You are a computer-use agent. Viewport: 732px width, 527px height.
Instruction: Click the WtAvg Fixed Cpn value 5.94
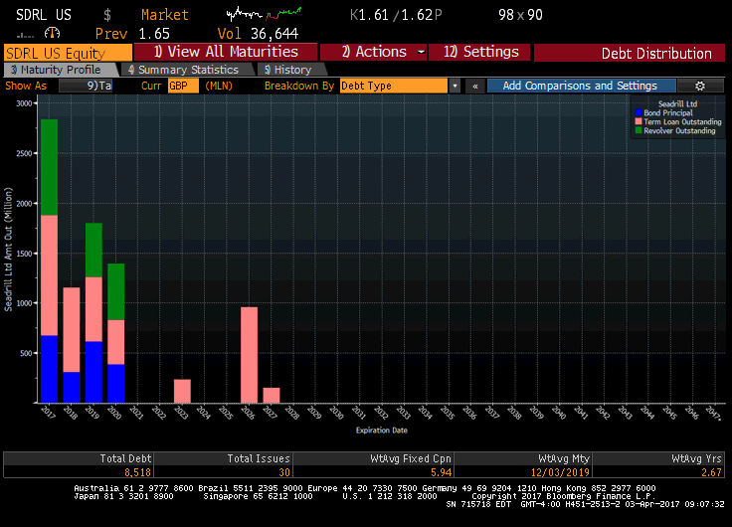pyautogui.click(x=442, y=472)
